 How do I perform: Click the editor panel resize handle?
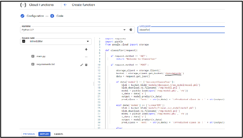pos(94,84)
